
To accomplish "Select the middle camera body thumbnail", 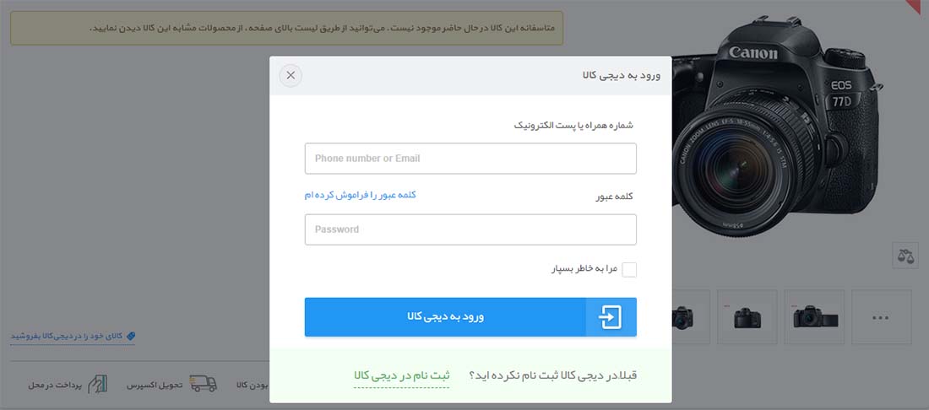I will point(747,317).
